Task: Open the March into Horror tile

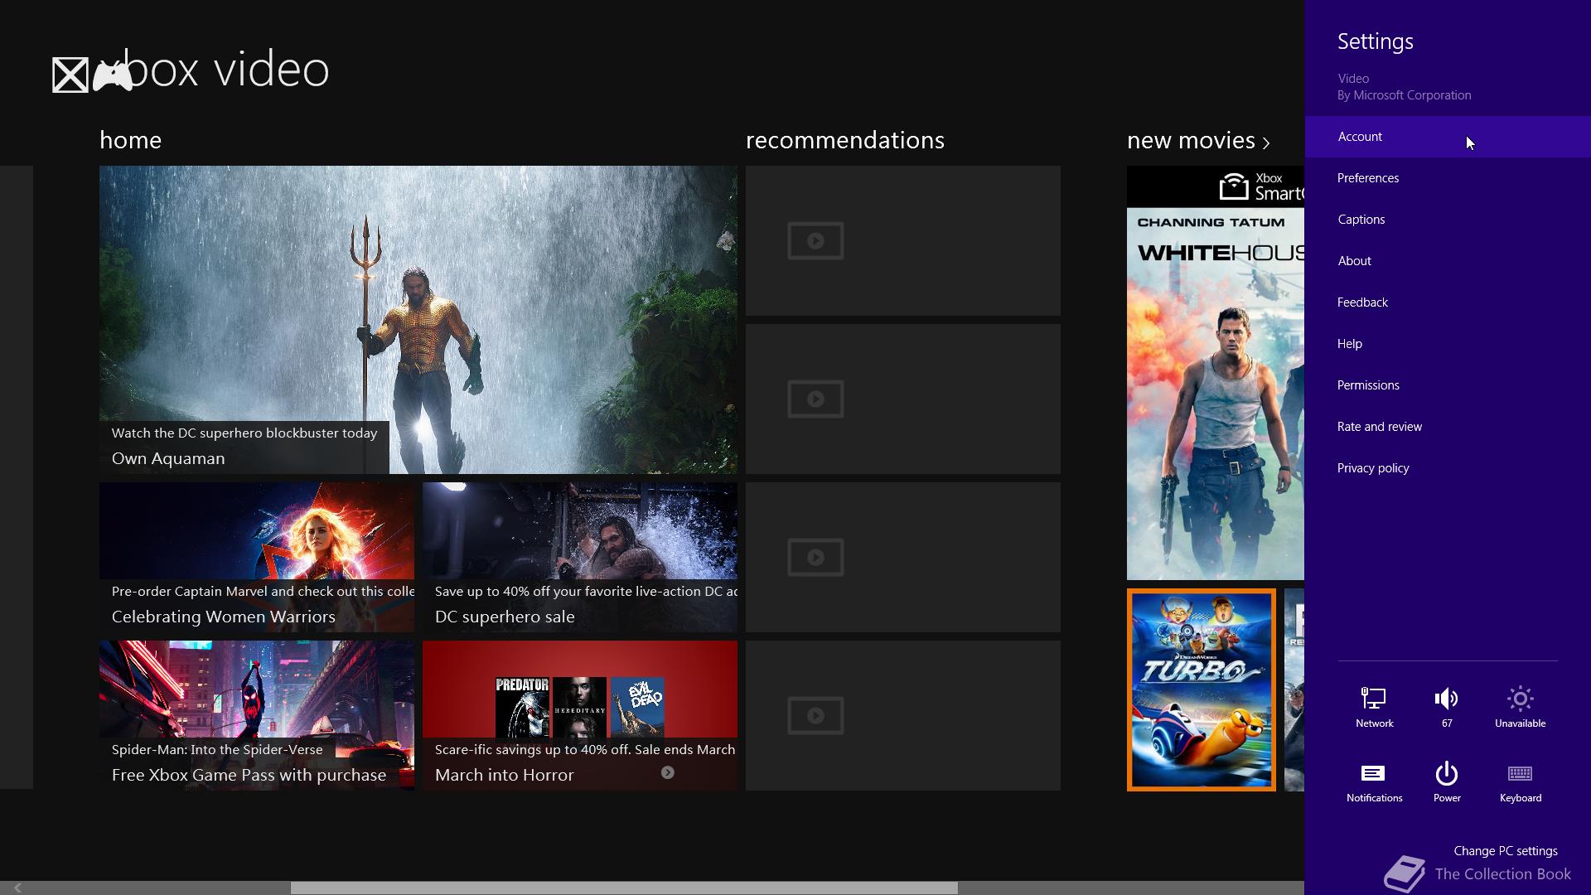Action: point(580,715)
